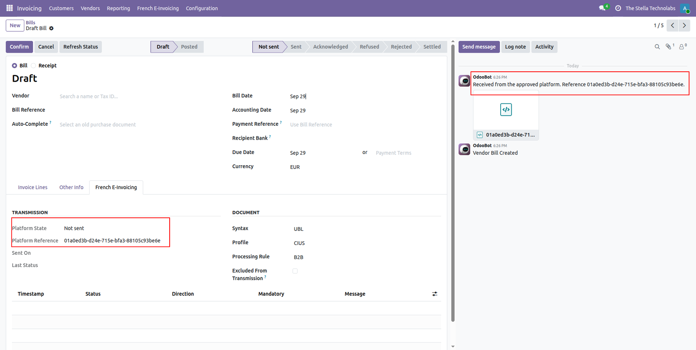Click OdooBot avatar on Received from platform message

465,80
